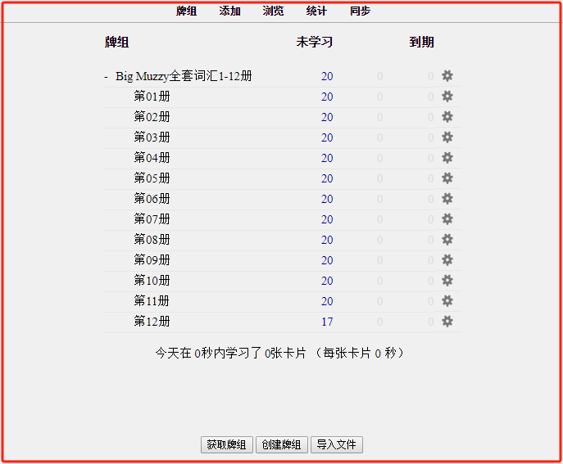Click new-card count 20 for Big Muzzy deck
Image resolution: width=563 pixels, height=464 pixels.
(x=327, y=76)
